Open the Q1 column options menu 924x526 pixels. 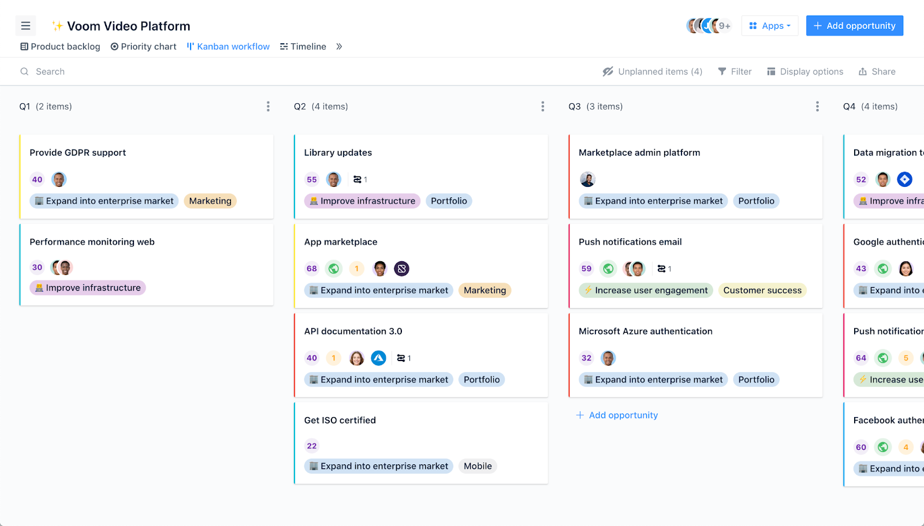pos(268,106)
